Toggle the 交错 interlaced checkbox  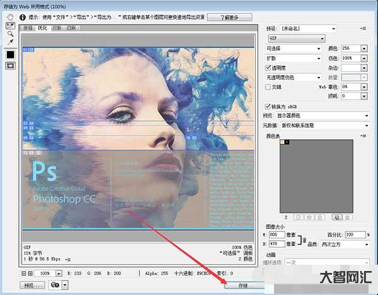(x=268, y=87)
